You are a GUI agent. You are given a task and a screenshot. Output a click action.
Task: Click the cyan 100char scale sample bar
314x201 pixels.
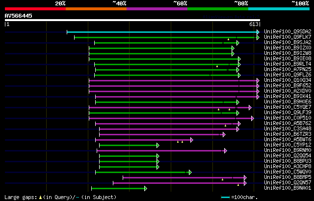tap(226, 198)
